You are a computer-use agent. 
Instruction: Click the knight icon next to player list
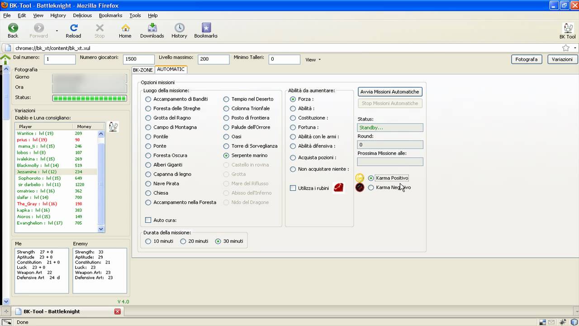(x=114, y=127)
